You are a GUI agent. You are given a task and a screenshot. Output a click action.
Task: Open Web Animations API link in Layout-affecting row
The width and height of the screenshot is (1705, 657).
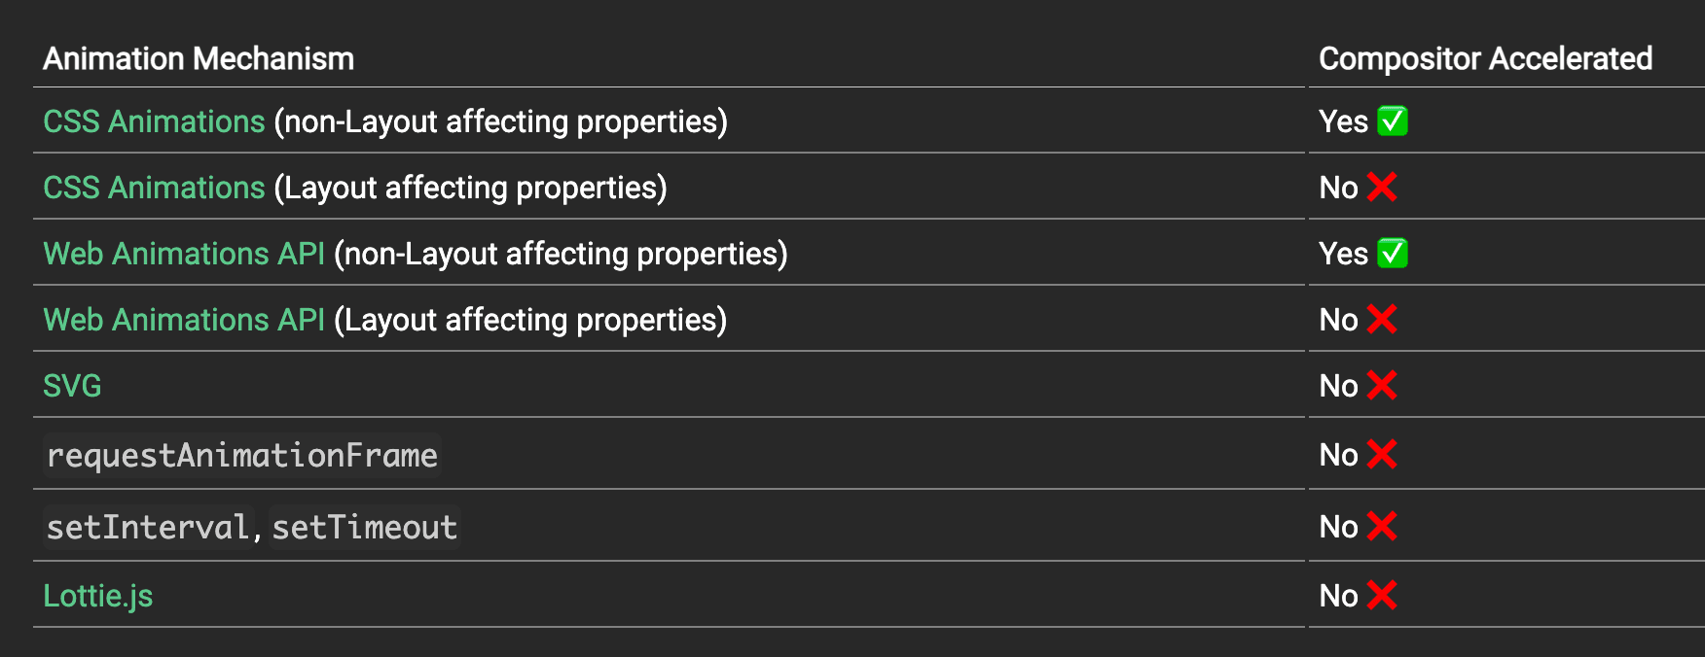[184, 320]
